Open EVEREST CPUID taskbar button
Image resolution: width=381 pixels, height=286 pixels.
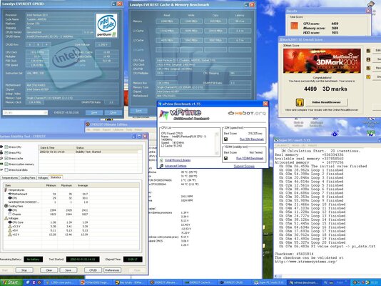click(233, 282)
